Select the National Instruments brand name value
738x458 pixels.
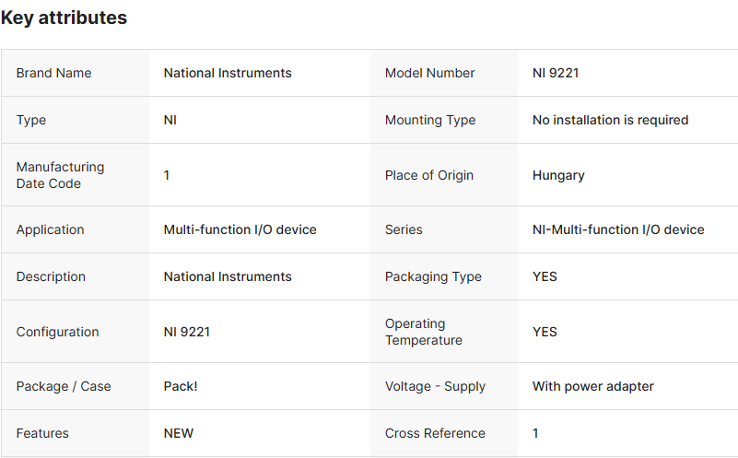pyautogui.click(x=228, y=73)
